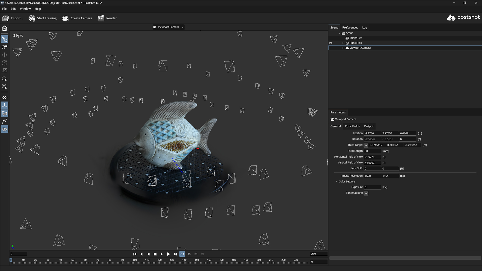Expand the Rdnc Field tree node
Viewport: 482px width, 271px height.
[x=343, y=43]
